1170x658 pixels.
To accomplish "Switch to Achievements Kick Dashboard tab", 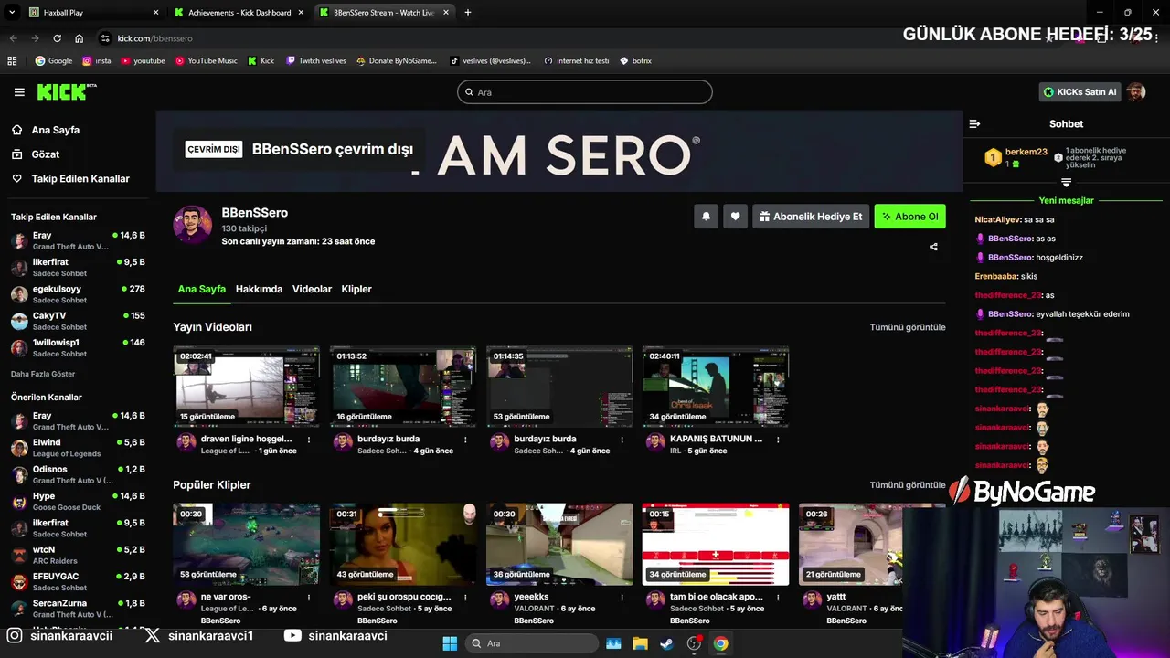I will click(239, 13).
